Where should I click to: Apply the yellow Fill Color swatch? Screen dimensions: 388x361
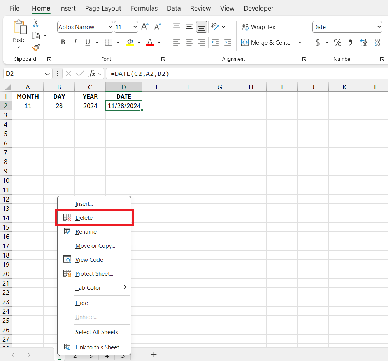tap(130, 42)
